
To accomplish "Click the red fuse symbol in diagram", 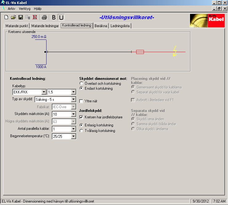I will click(140, 52).
